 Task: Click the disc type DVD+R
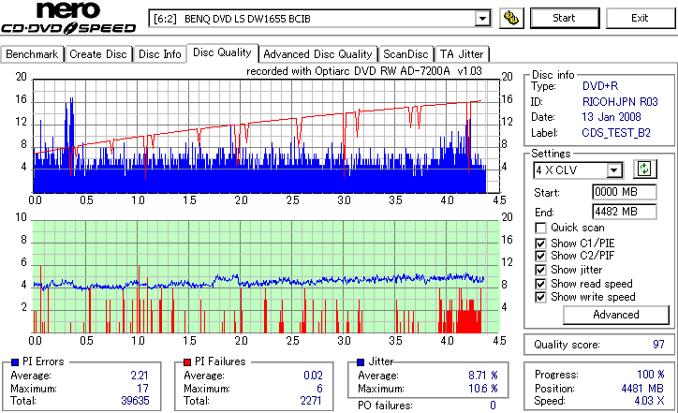pos(600,86)
